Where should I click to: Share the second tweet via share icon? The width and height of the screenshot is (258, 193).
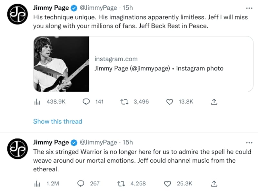[214, 183]
